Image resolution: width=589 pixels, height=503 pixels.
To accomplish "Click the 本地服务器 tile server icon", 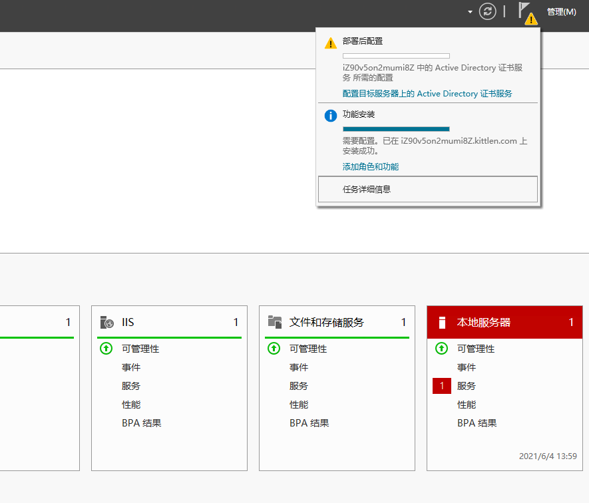I will [x=442, y=322].
